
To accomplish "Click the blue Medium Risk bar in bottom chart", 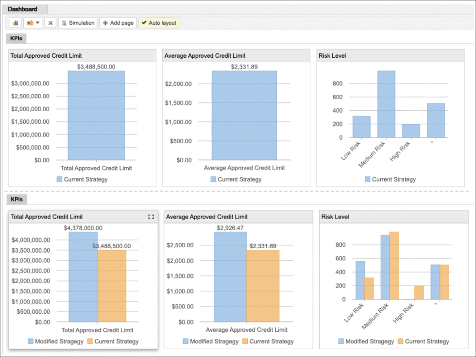I will pos(385,267).
